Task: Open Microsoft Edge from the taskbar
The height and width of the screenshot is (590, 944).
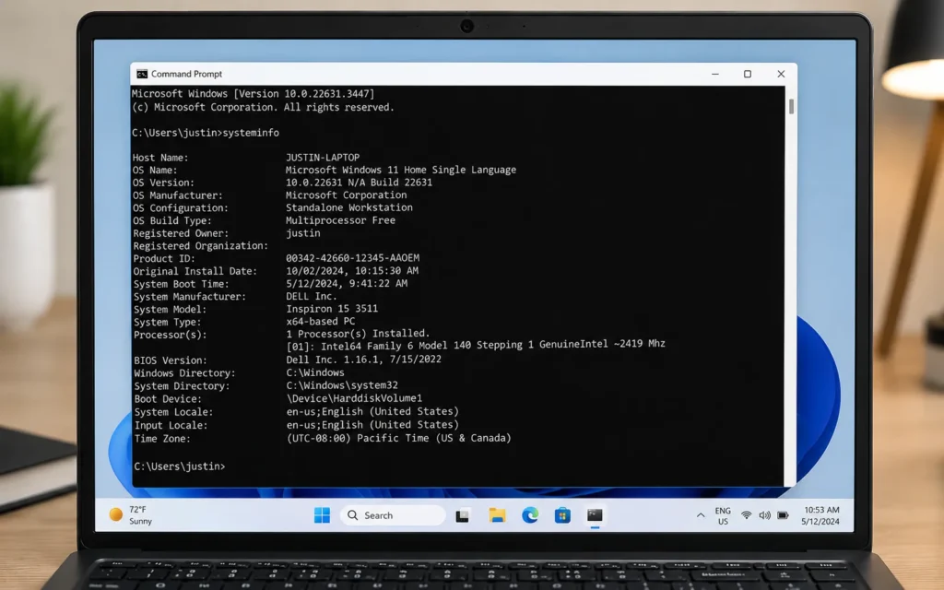Action: pos(530,515)
